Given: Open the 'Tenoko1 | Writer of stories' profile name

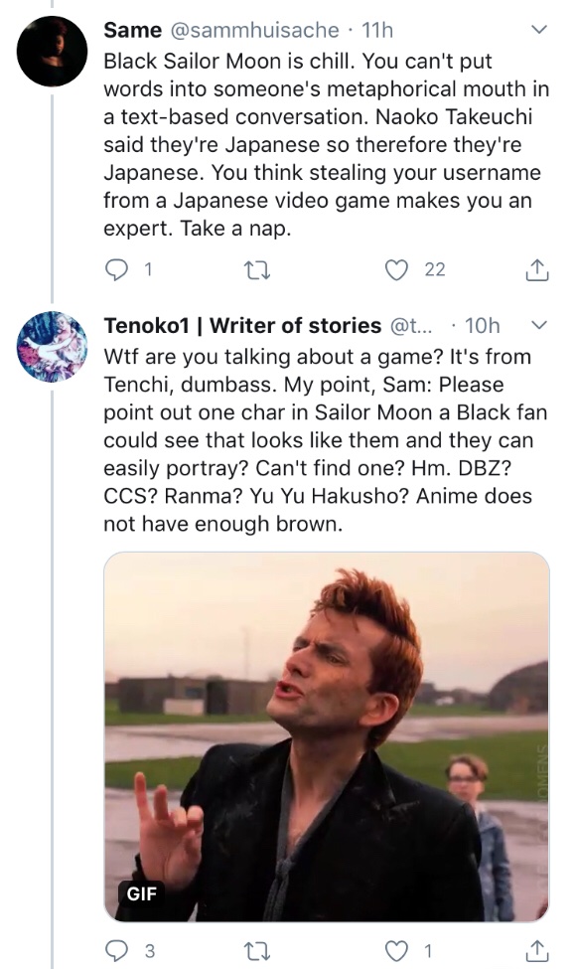Looking at the screenshot, I should [242, 325].
